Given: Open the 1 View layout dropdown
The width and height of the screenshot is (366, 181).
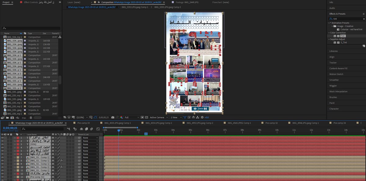Looking at the screenshot, I should [x=176, y=117].
